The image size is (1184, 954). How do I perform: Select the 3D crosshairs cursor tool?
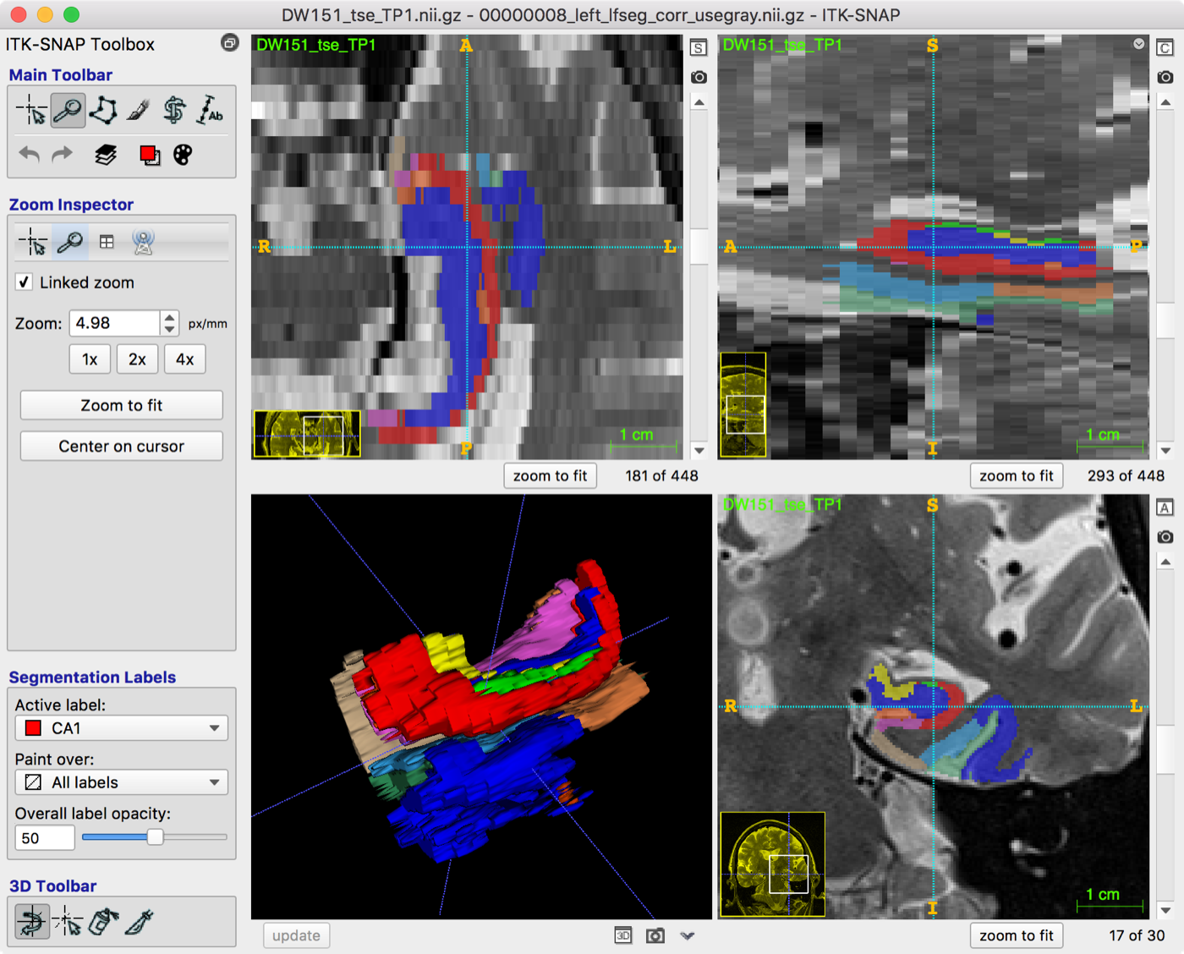(x=68, y=922)
